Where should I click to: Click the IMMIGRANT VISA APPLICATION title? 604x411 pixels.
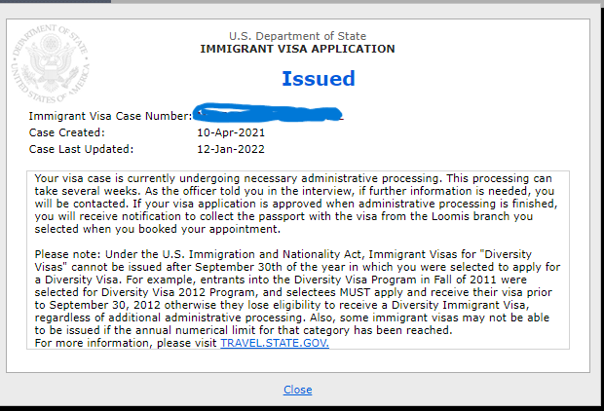click(297, 49)
